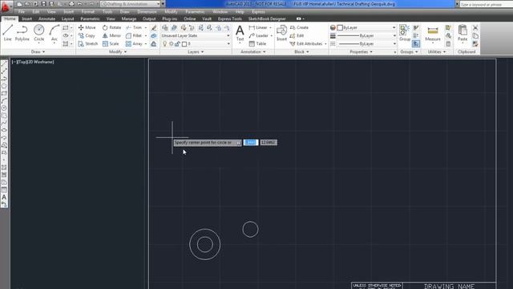
Task: Toggle group selection button in Groups panel
Action: coord(416,43)
